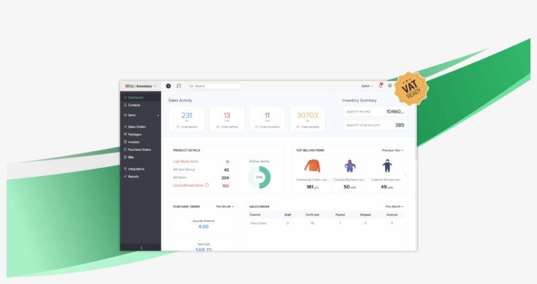Screen dimensions: 537x284
Task: Open the Zylker organization dropdown
Action: point(367,86)
